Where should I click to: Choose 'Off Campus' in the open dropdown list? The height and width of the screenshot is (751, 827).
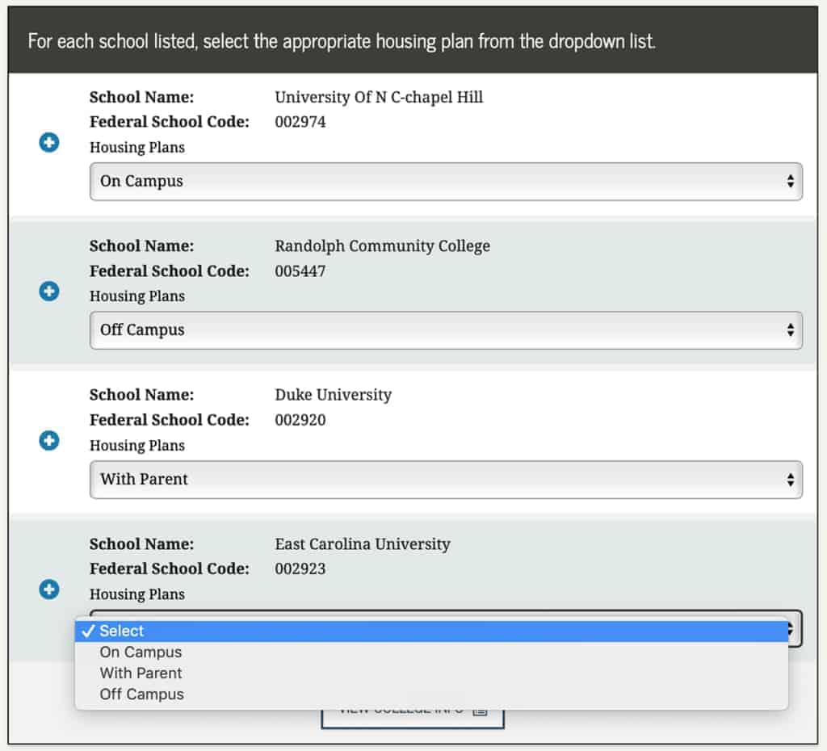(x=431, y=694)
